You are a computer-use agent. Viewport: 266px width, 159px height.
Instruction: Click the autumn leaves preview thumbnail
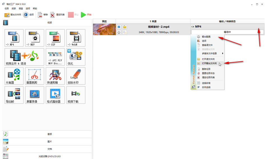[104, 29]
